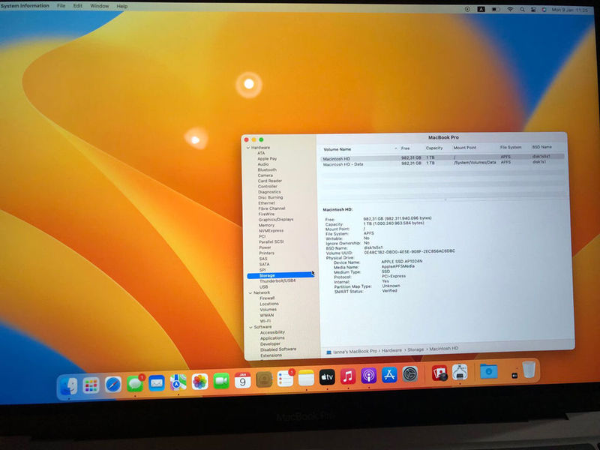The height and width of the screenshot is (450, 600).
Task: Click Ianna's MacBook Pro in path bar
Action: coord(355,351)
